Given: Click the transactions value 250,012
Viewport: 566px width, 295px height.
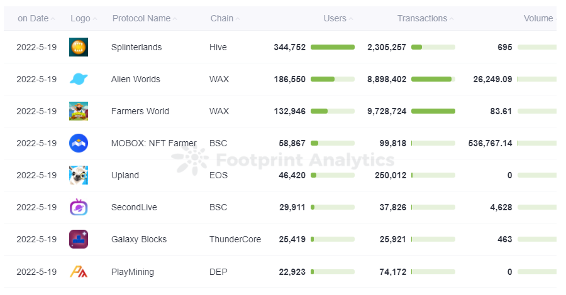Looking at the screenshot, I should tap(391, 175).
